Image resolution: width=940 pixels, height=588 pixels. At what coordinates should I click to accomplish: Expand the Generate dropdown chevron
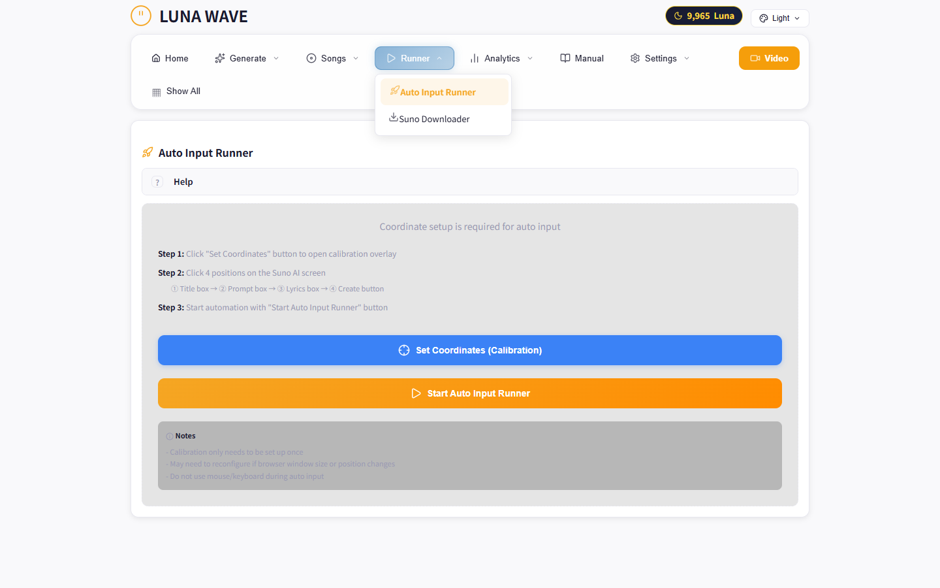click(x=277, y=58)
